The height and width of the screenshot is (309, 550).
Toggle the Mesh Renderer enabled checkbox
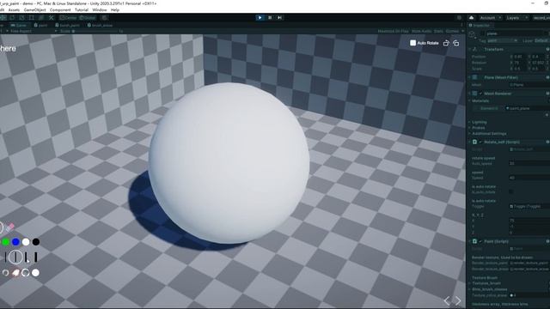tap(481, 94)
